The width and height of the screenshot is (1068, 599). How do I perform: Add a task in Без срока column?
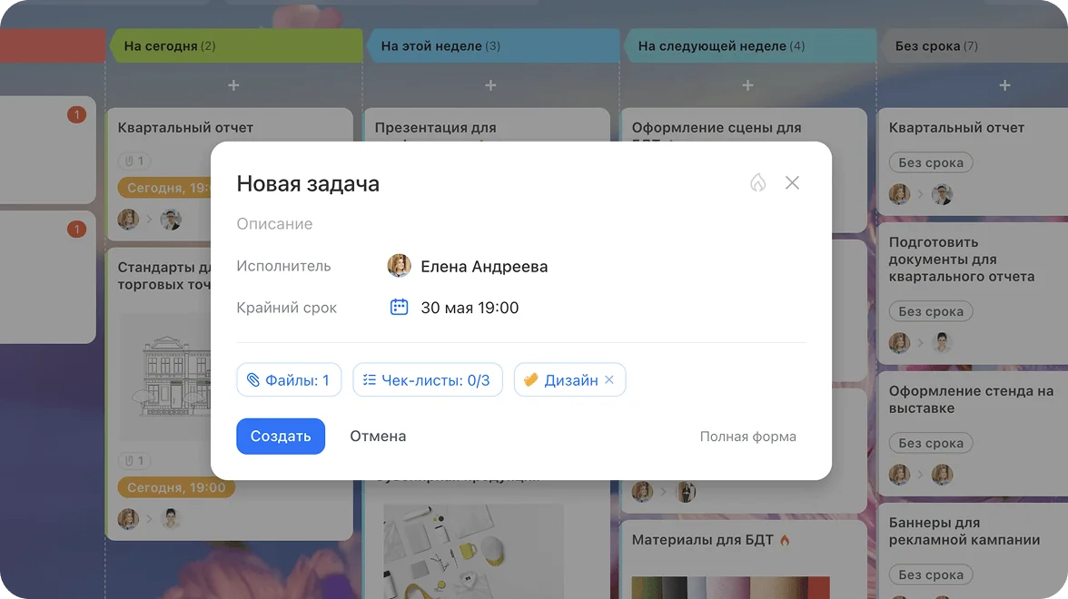click(1004, 85)
